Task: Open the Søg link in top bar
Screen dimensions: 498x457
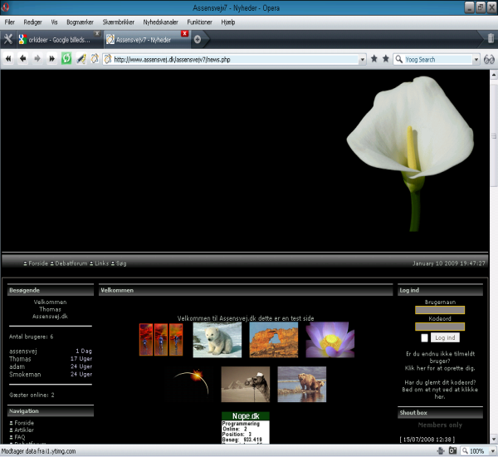Action: click(121, 263)
